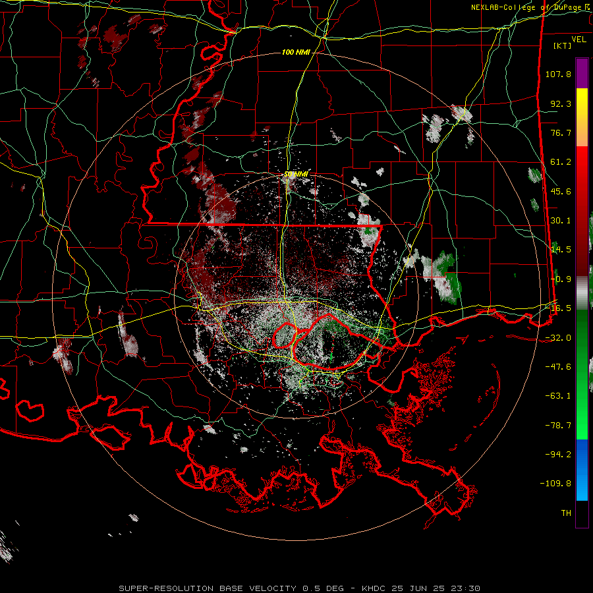Click the -78.7 velocity legend value
Viewport: 593px width, 593px height.
[558, 426]
